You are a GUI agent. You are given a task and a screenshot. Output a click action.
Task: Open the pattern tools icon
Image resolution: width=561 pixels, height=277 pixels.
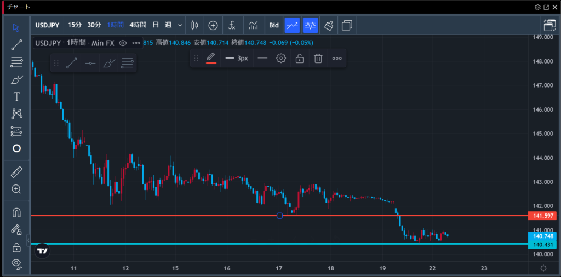16,114
